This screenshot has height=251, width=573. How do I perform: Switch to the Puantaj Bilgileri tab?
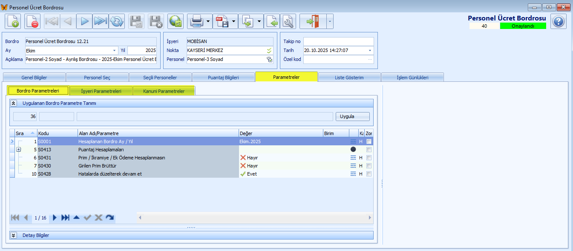point(223,78)
